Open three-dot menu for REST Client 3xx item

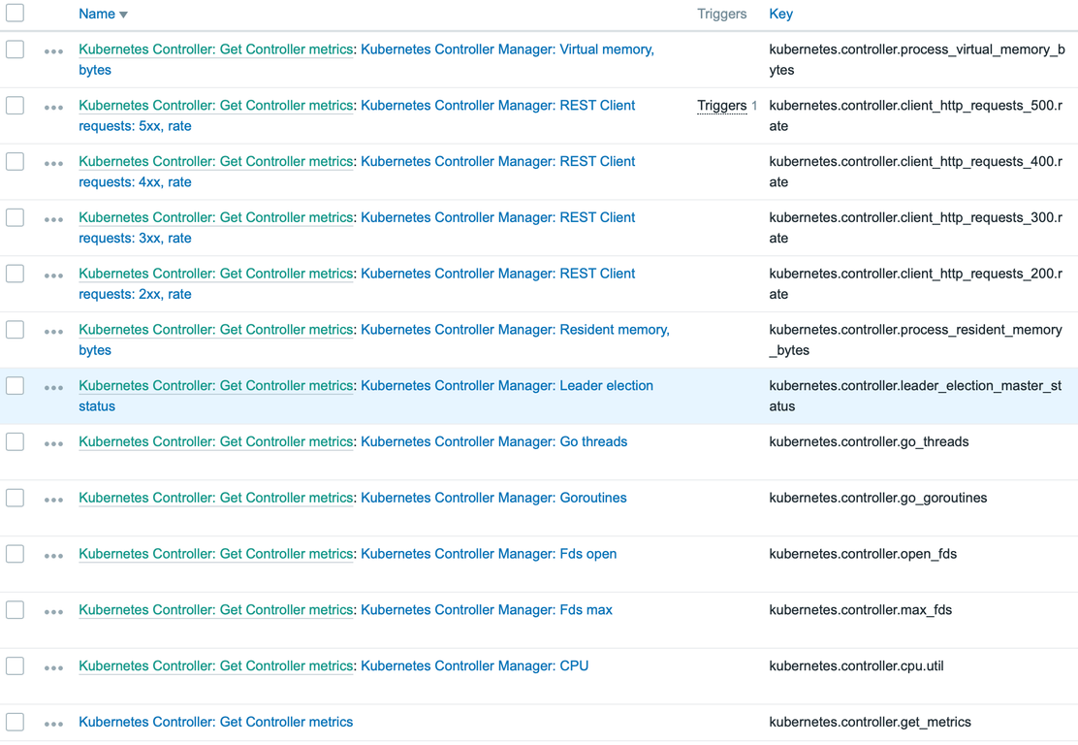(x=53, y=219)
